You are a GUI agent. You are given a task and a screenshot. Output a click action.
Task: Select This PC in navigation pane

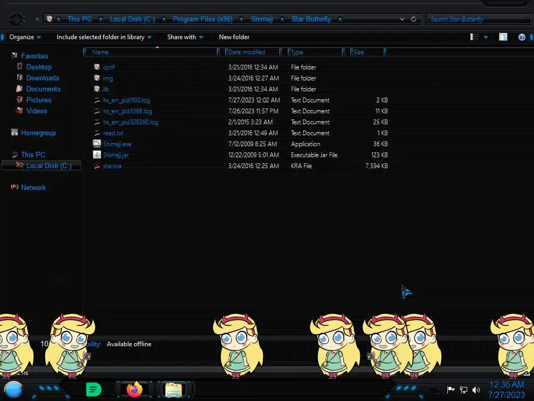[x=33, y=155]
